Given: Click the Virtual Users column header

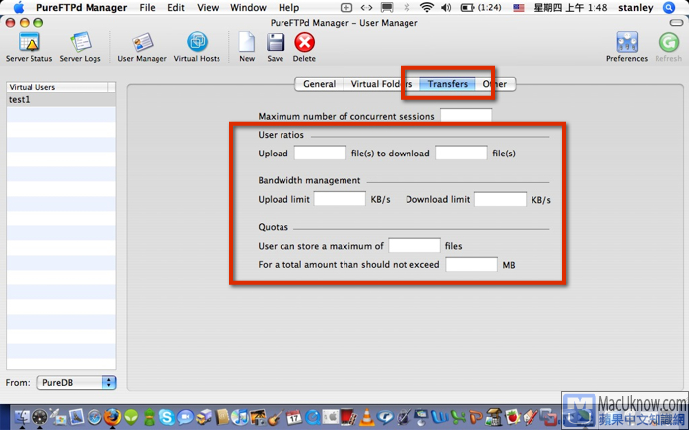Looking at the screenshot, I should pyautogui.click(x=57, y=87).
